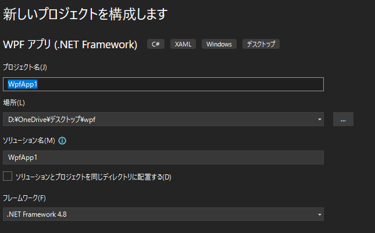Click the same-directory checkbox label text

(x=94, y=177)
